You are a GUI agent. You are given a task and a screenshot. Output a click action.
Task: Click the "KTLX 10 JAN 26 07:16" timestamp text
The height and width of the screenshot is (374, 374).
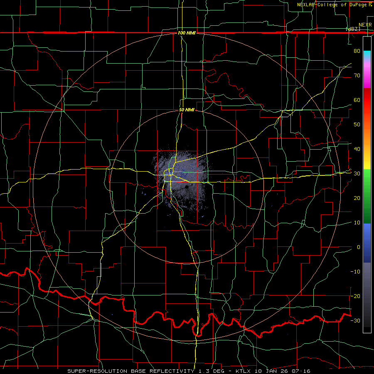coord(273,371)
